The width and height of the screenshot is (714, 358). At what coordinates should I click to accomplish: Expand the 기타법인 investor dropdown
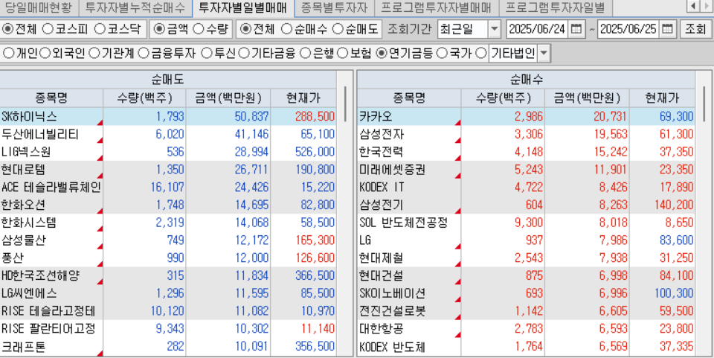544,54
